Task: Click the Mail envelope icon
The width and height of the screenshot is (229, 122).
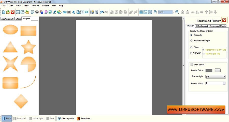Action: [x=87, y=12]
